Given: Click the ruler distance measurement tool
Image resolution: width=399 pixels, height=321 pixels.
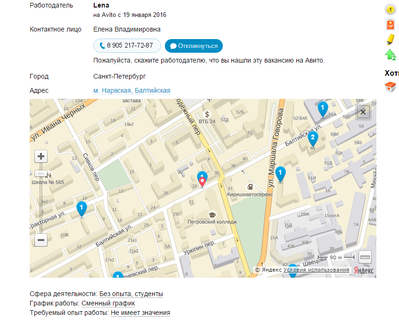Looking at the screenshot, I should 365,257.
